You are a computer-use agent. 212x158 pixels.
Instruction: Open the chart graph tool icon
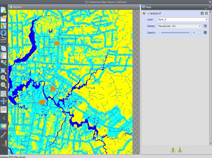3,109
